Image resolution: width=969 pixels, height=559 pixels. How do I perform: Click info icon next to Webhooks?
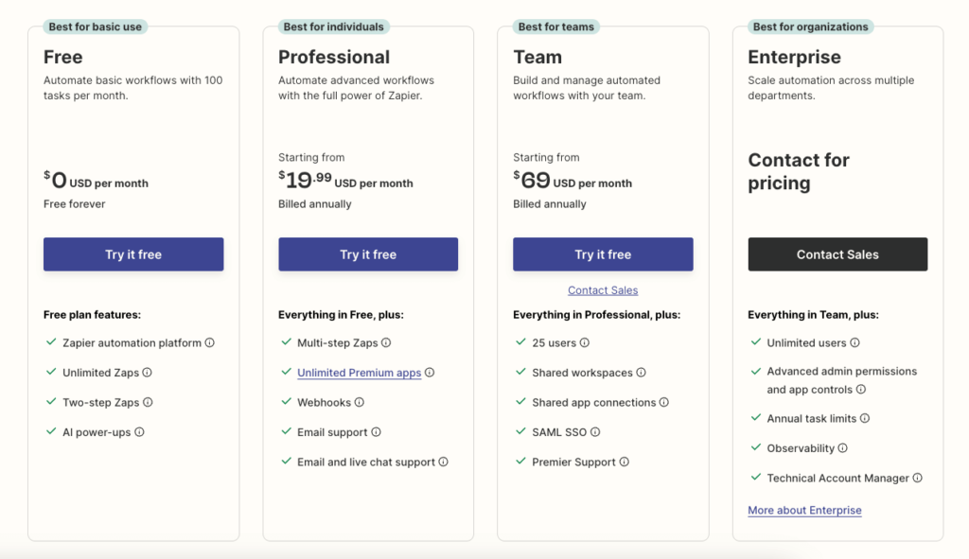(x=359, y=402)
